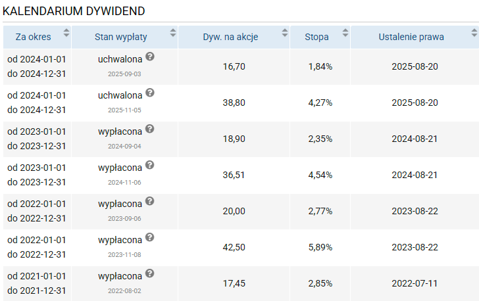
Task: Click sort arrows in Ustalenie prawa header
Action: click(474, 33)
